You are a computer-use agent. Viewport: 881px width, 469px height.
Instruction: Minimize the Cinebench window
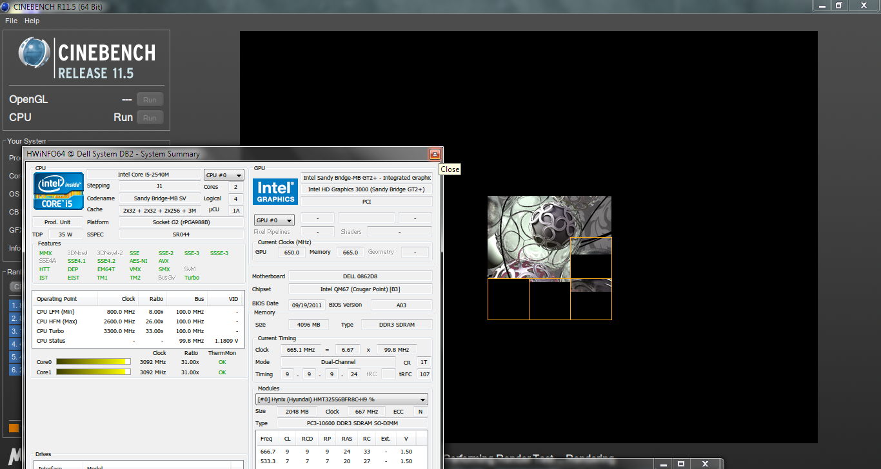click(x=821, y=5)
